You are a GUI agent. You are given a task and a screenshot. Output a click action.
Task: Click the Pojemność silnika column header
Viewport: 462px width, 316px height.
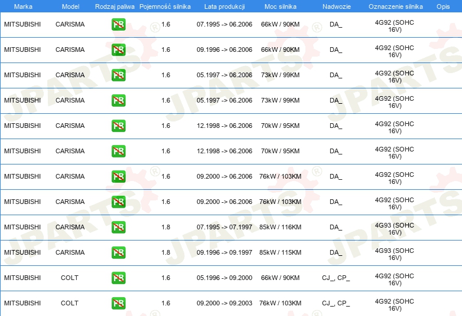tap(165, 6)
